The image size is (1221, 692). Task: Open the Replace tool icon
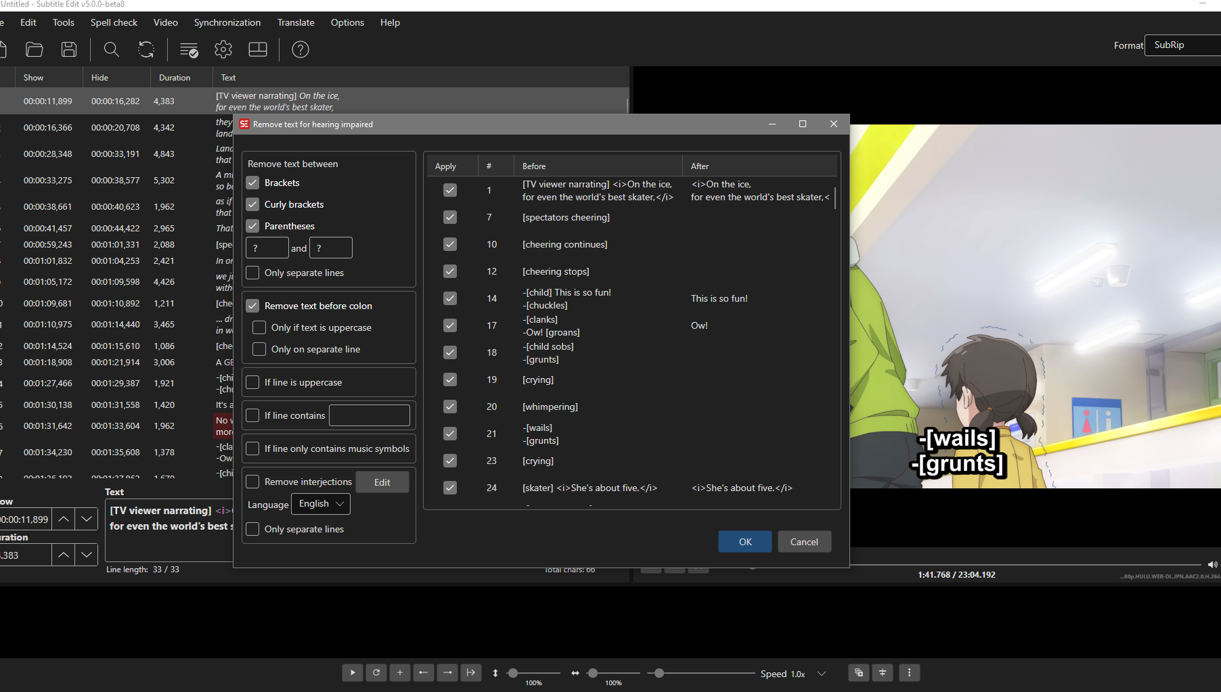(146, 49)
